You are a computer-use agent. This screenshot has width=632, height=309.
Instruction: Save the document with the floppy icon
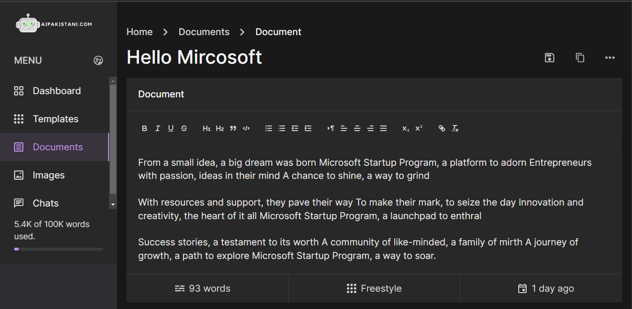(x=550, y=58)
